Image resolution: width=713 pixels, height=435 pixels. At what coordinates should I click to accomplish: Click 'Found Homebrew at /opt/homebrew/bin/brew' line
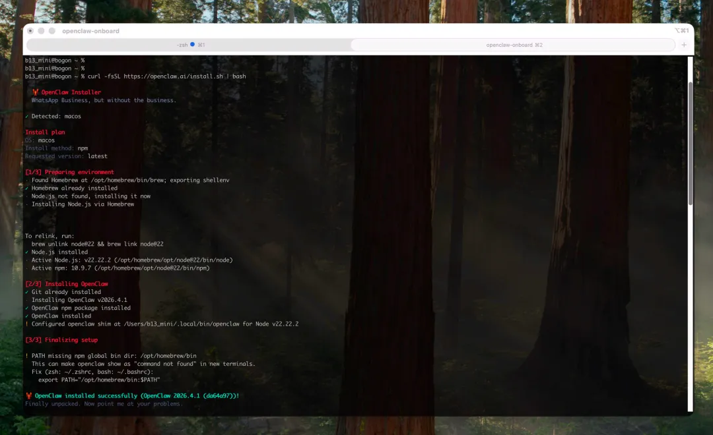point(127,181)
